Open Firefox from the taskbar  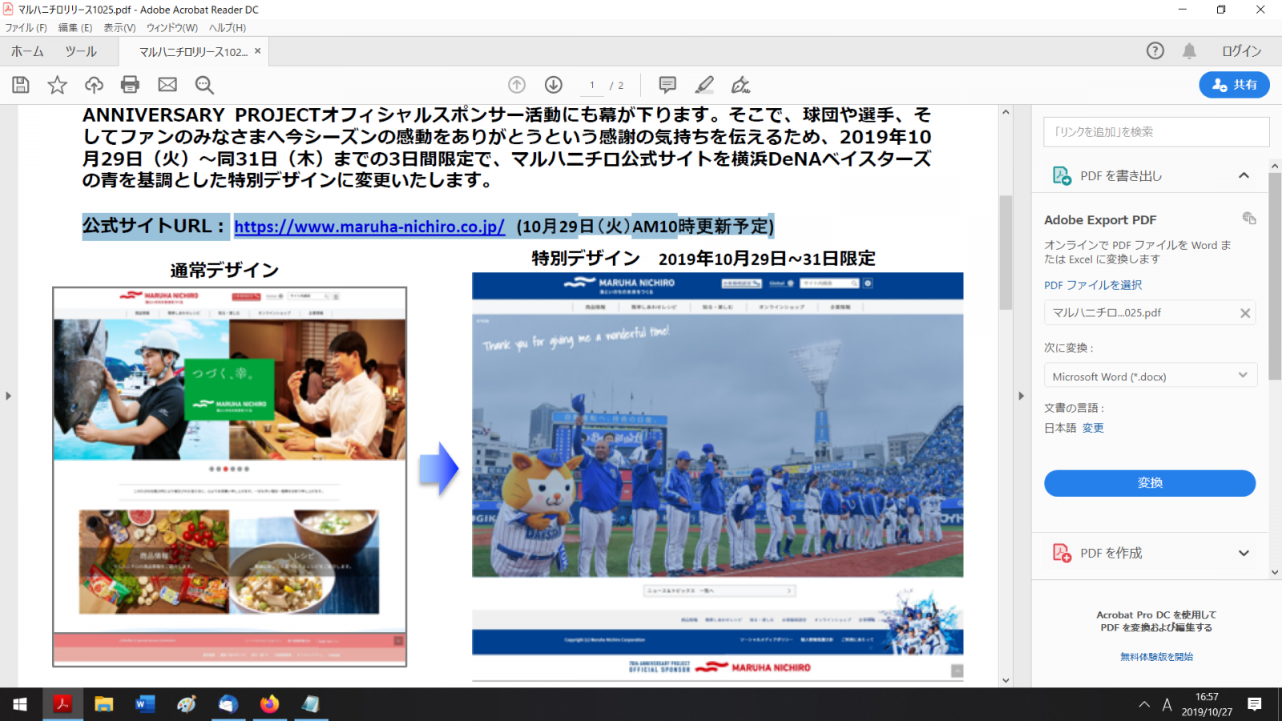[269, 704]
